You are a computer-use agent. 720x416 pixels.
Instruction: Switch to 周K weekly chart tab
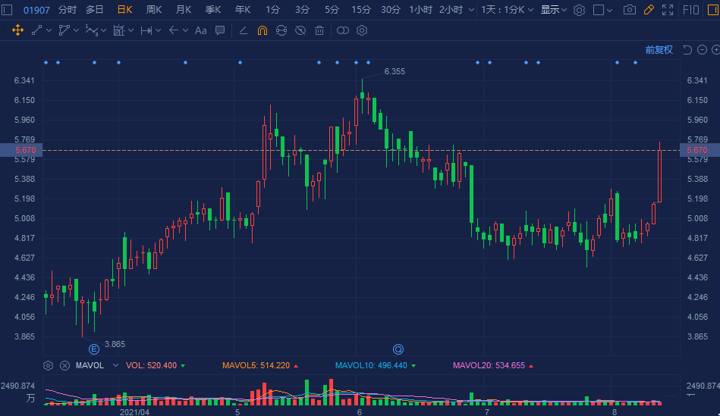coord(154,10)
